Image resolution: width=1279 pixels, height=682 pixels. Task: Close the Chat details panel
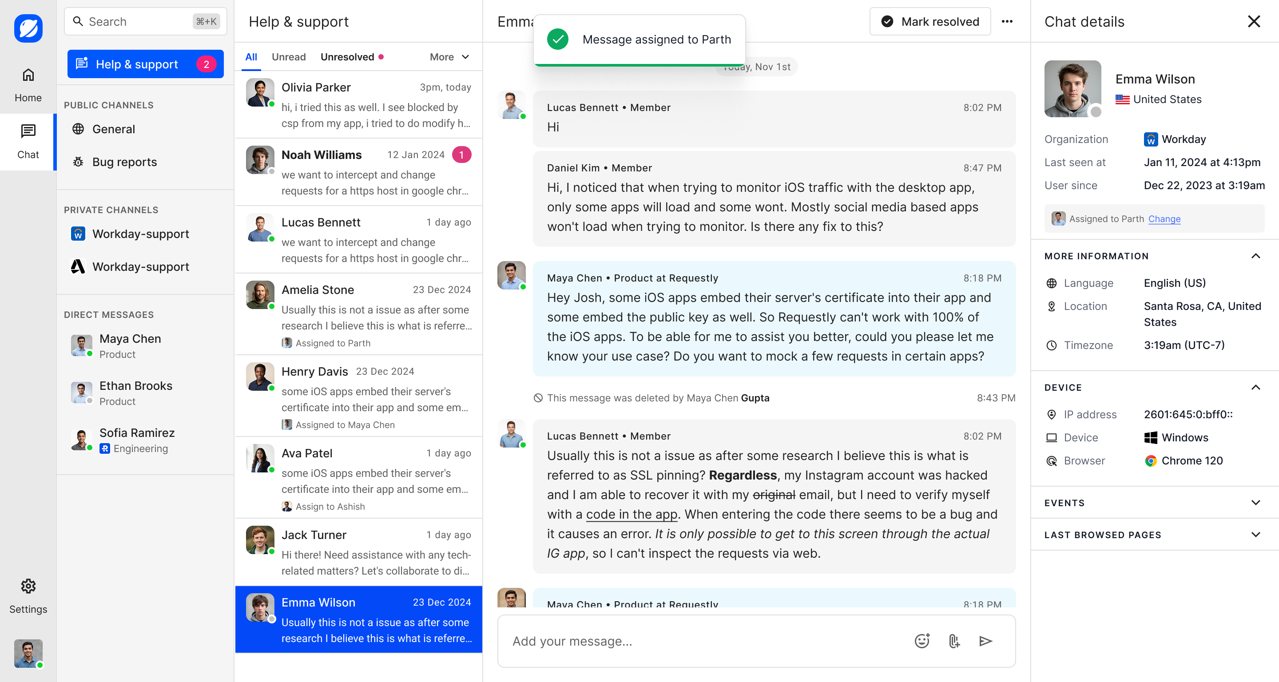1254,21
